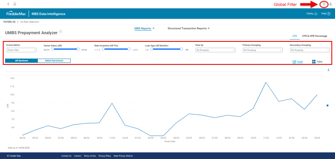Click the 12.0 y-axis value

point(12,78)
